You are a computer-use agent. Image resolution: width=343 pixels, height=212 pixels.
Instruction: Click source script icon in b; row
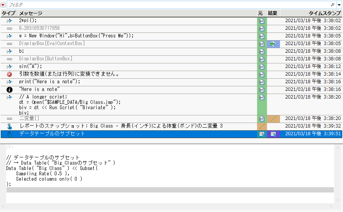262,52
